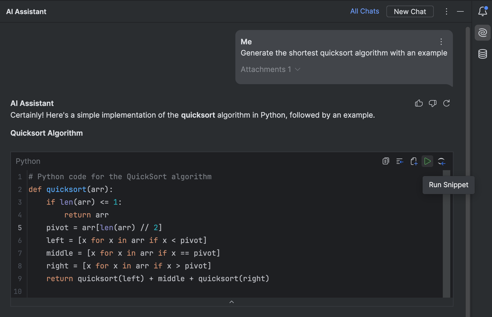Switch to All Chats
This screenshot has height=317, width=492.
(365, 11)
